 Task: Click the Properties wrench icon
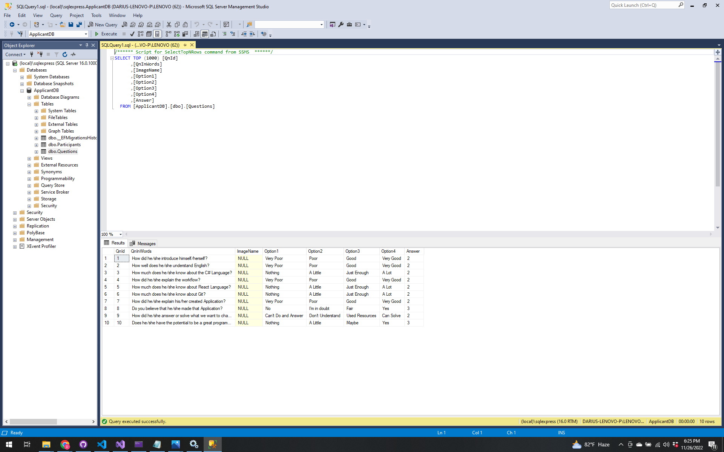click(341, 24)
